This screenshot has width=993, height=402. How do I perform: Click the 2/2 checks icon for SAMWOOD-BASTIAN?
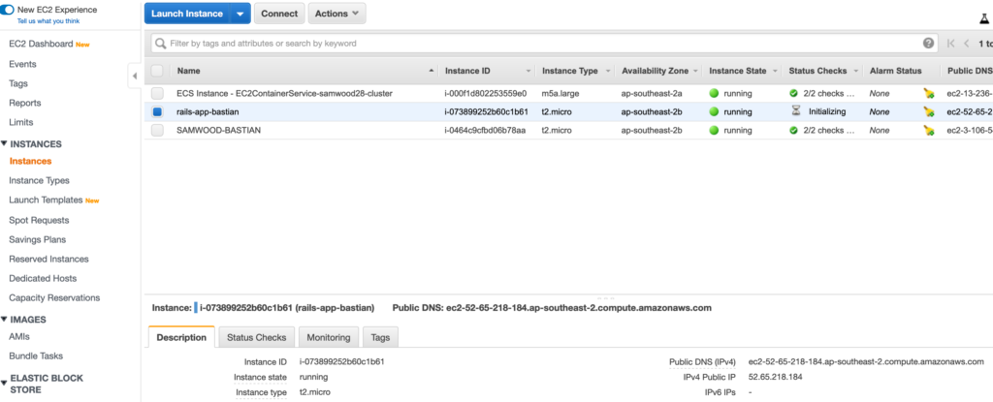click(793, 131)
